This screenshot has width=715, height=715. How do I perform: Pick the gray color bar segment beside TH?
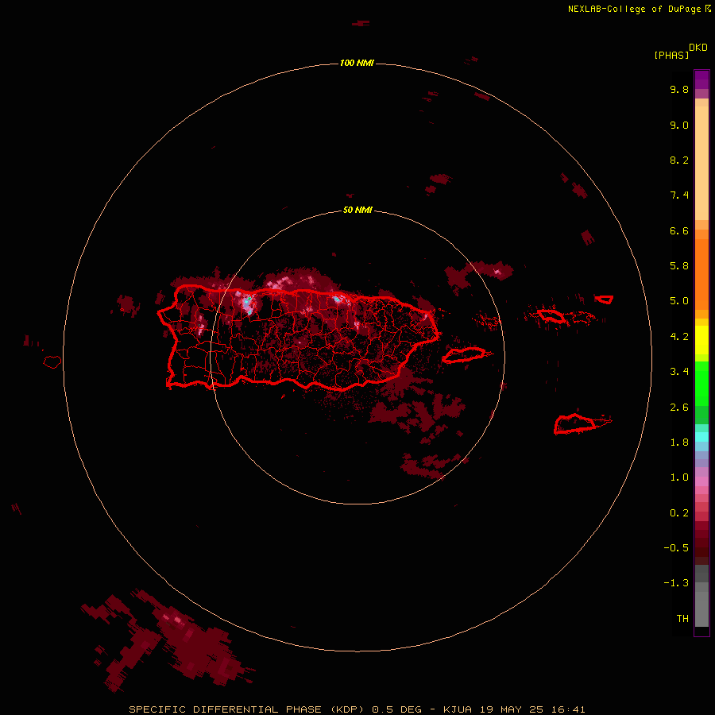point(701,609)
